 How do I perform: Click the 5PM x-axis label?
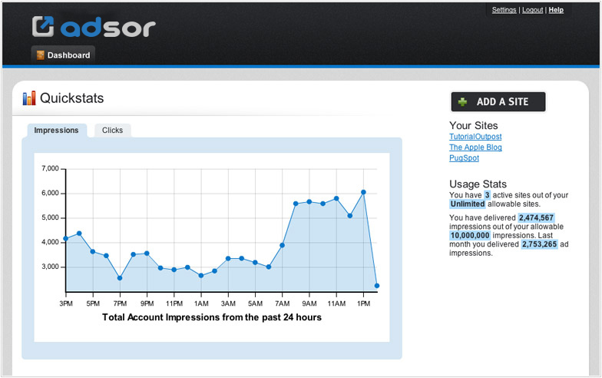pos(93,303)
